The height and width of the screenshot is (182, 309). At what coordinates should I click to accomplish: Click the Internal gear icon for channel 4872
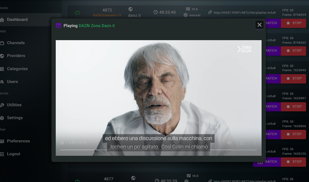[x=185, y=15]
